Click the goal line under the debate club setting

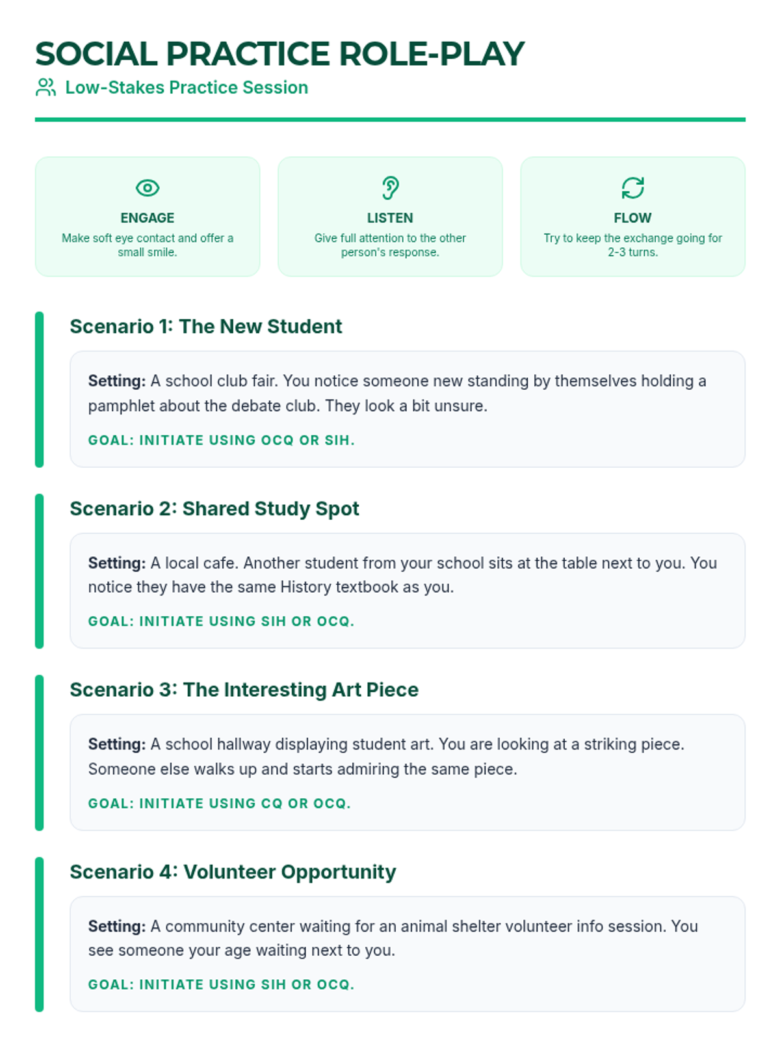222,440
